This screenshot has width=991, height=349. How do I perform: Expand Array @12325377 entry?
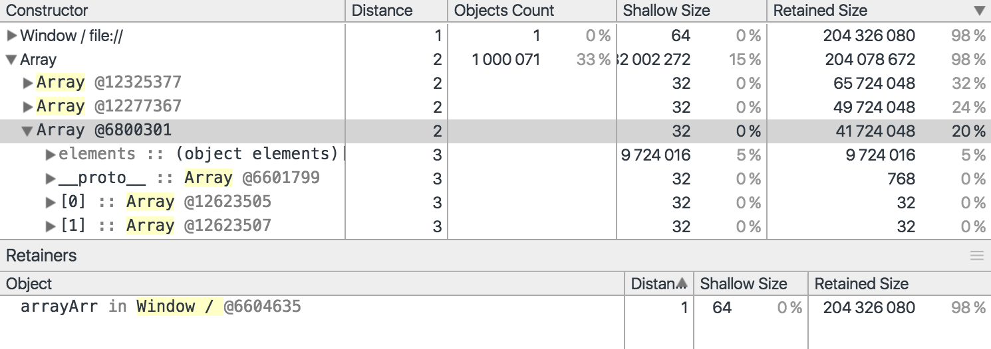click(x=28, y=84)
